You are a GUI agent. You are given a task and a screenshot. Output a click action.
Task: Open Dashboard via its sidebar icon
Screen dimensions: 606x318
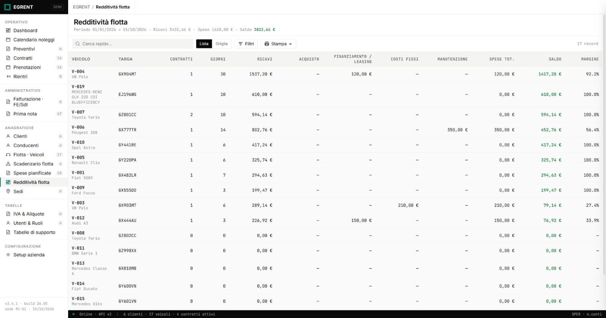click(8, 30)
